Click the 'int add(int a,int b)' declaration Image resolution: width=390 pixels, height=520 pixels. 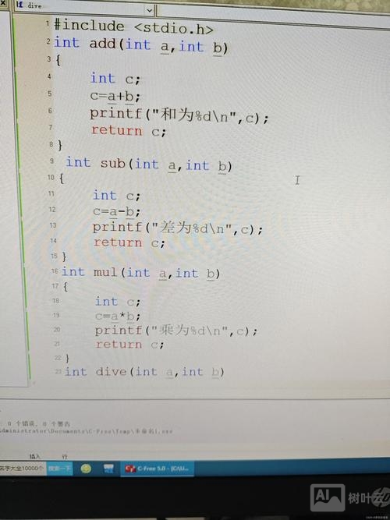pos(141,44)
